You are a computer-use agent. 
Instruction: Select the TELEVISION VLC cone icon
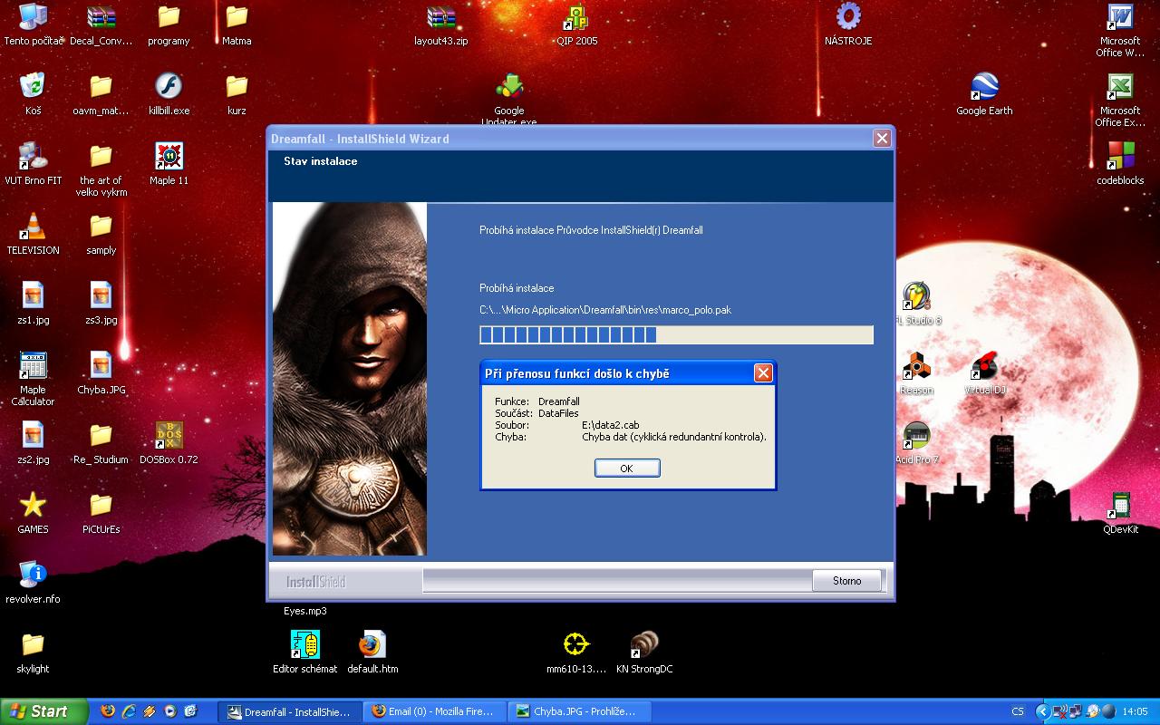pyautogui.click(x=33, y=227)
